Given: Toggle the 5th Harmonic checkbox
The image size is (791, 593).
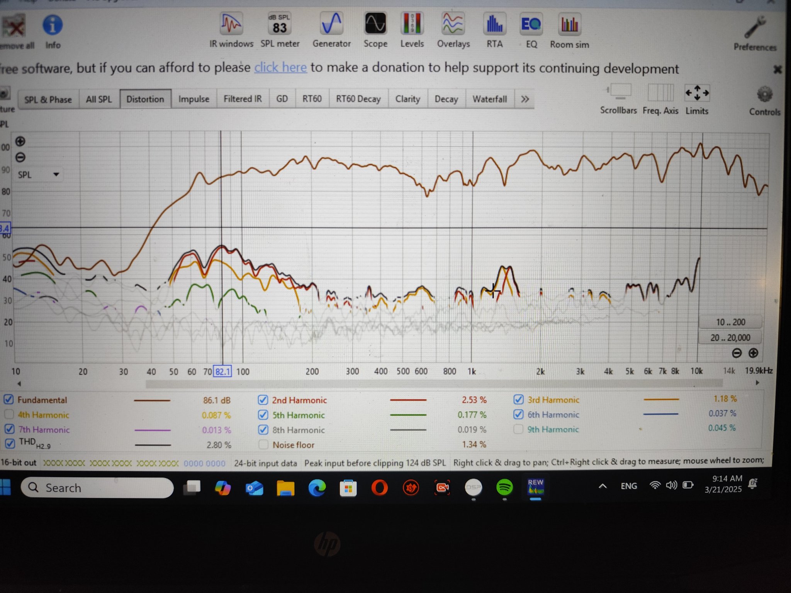Looking at the screenshot, I should pos(263,415).
